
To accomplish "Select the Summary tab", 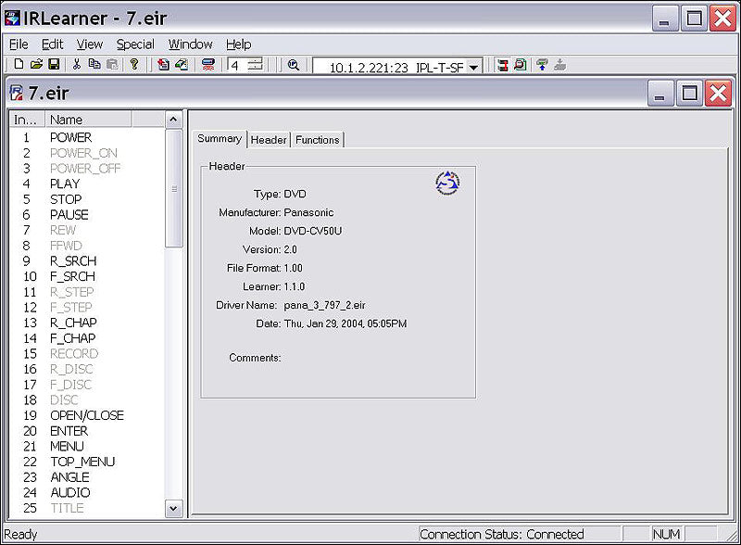I will point(220,139).
